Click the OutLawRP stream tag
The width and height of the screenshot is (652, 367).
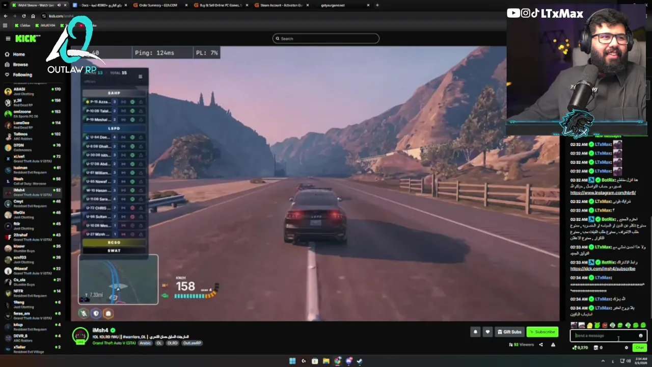pos(192,343)
